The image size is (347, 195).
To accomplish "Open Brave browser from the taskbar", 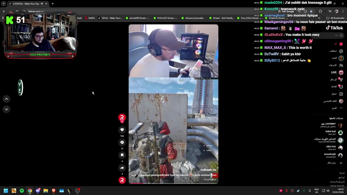I will point(53,191).
